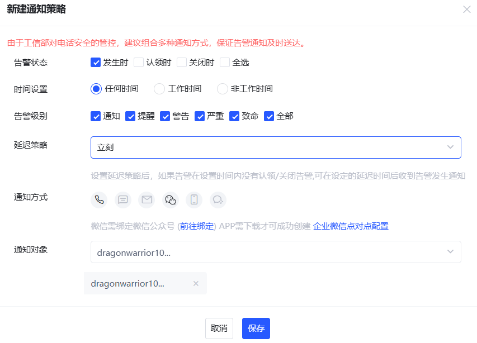Uncheck the 发生时 alert status checkbox
477x343 pixels.
96,63
